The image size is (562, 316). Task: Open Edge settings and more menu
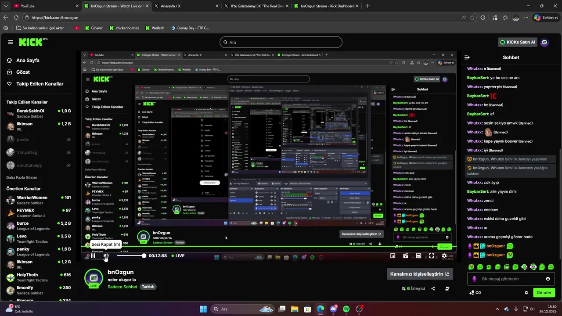coord(526,18)
